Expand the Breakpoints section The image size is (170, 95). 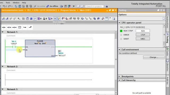119,77
